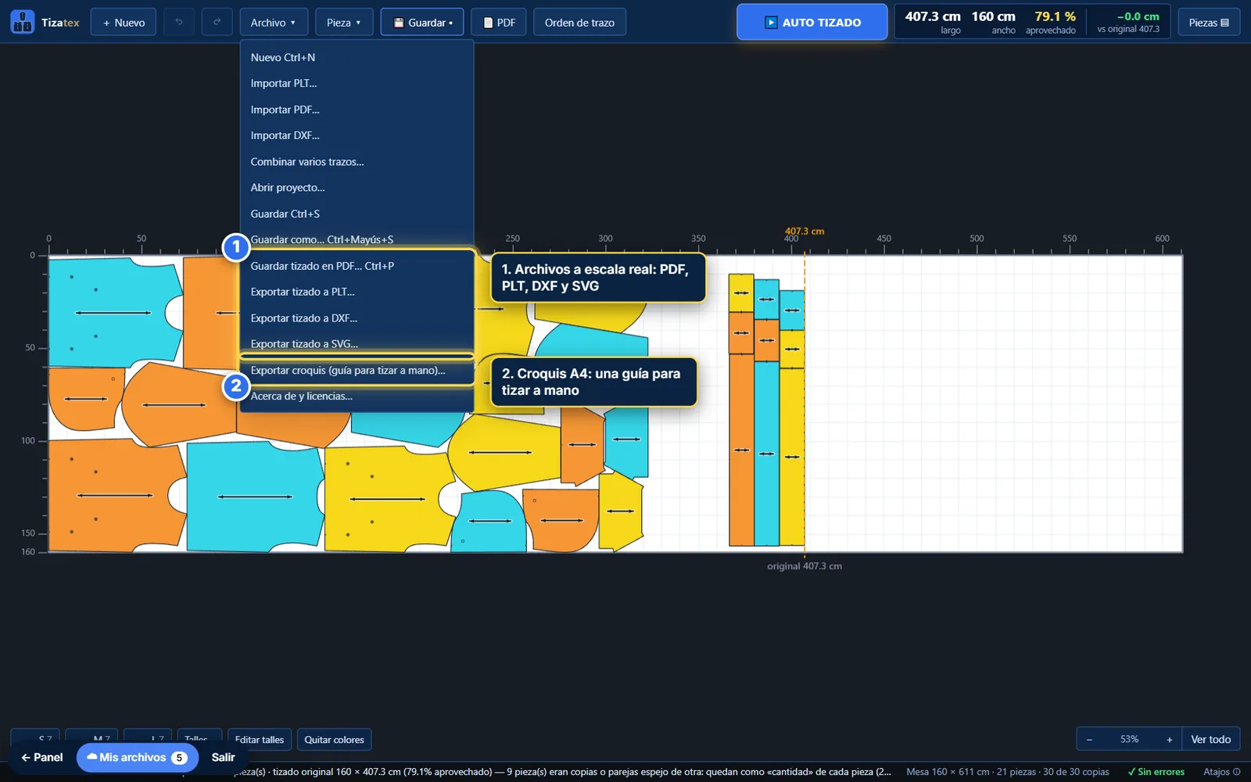
Task: Choose Exportar tizado a DXF...
Action: [357, 318]
